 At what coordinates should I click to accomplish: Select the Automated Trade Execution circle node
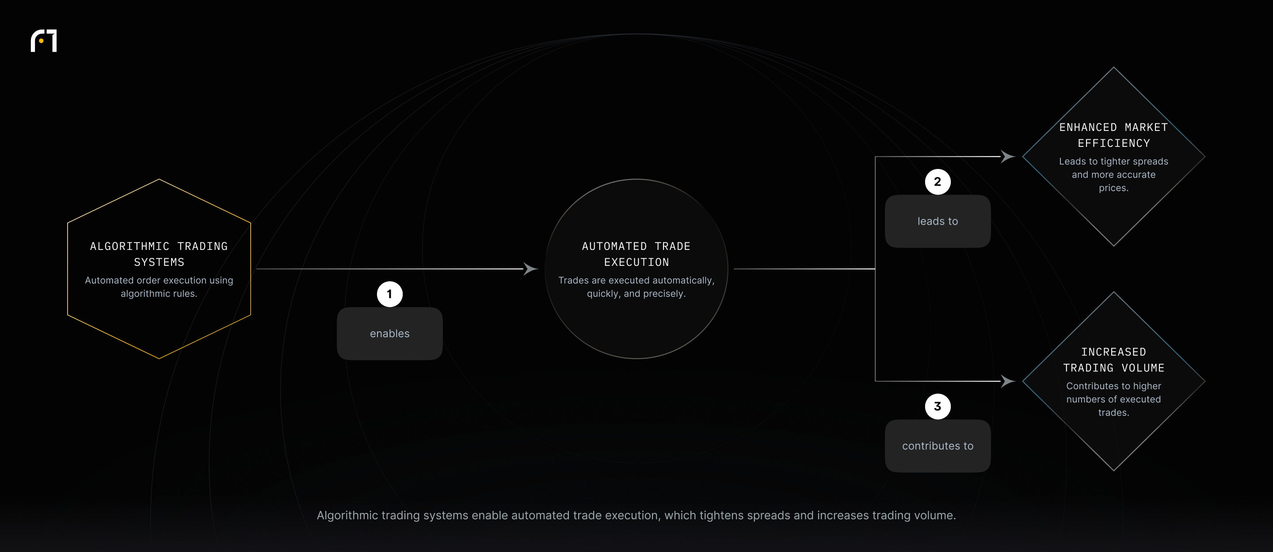pyautogui.click(x=636, y=268)
